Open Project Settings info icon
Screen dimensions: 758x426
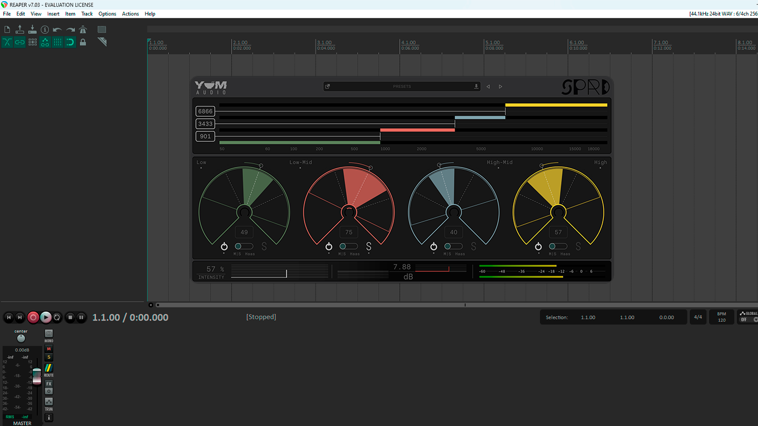point(45,29)
